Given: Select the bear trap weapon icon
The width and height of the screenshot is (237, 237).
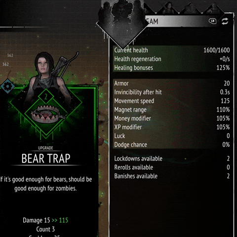Looking at the screenshot, I should [x=48, y=114].
